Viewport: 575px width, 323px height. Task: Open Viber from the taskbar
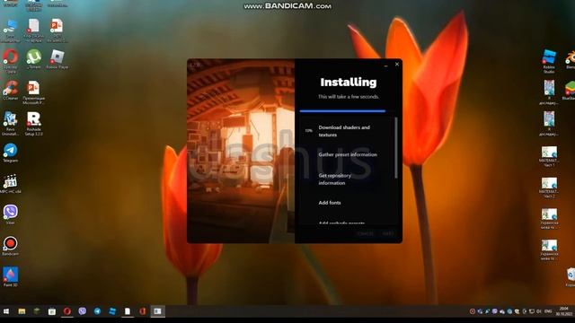coord(82,311)
